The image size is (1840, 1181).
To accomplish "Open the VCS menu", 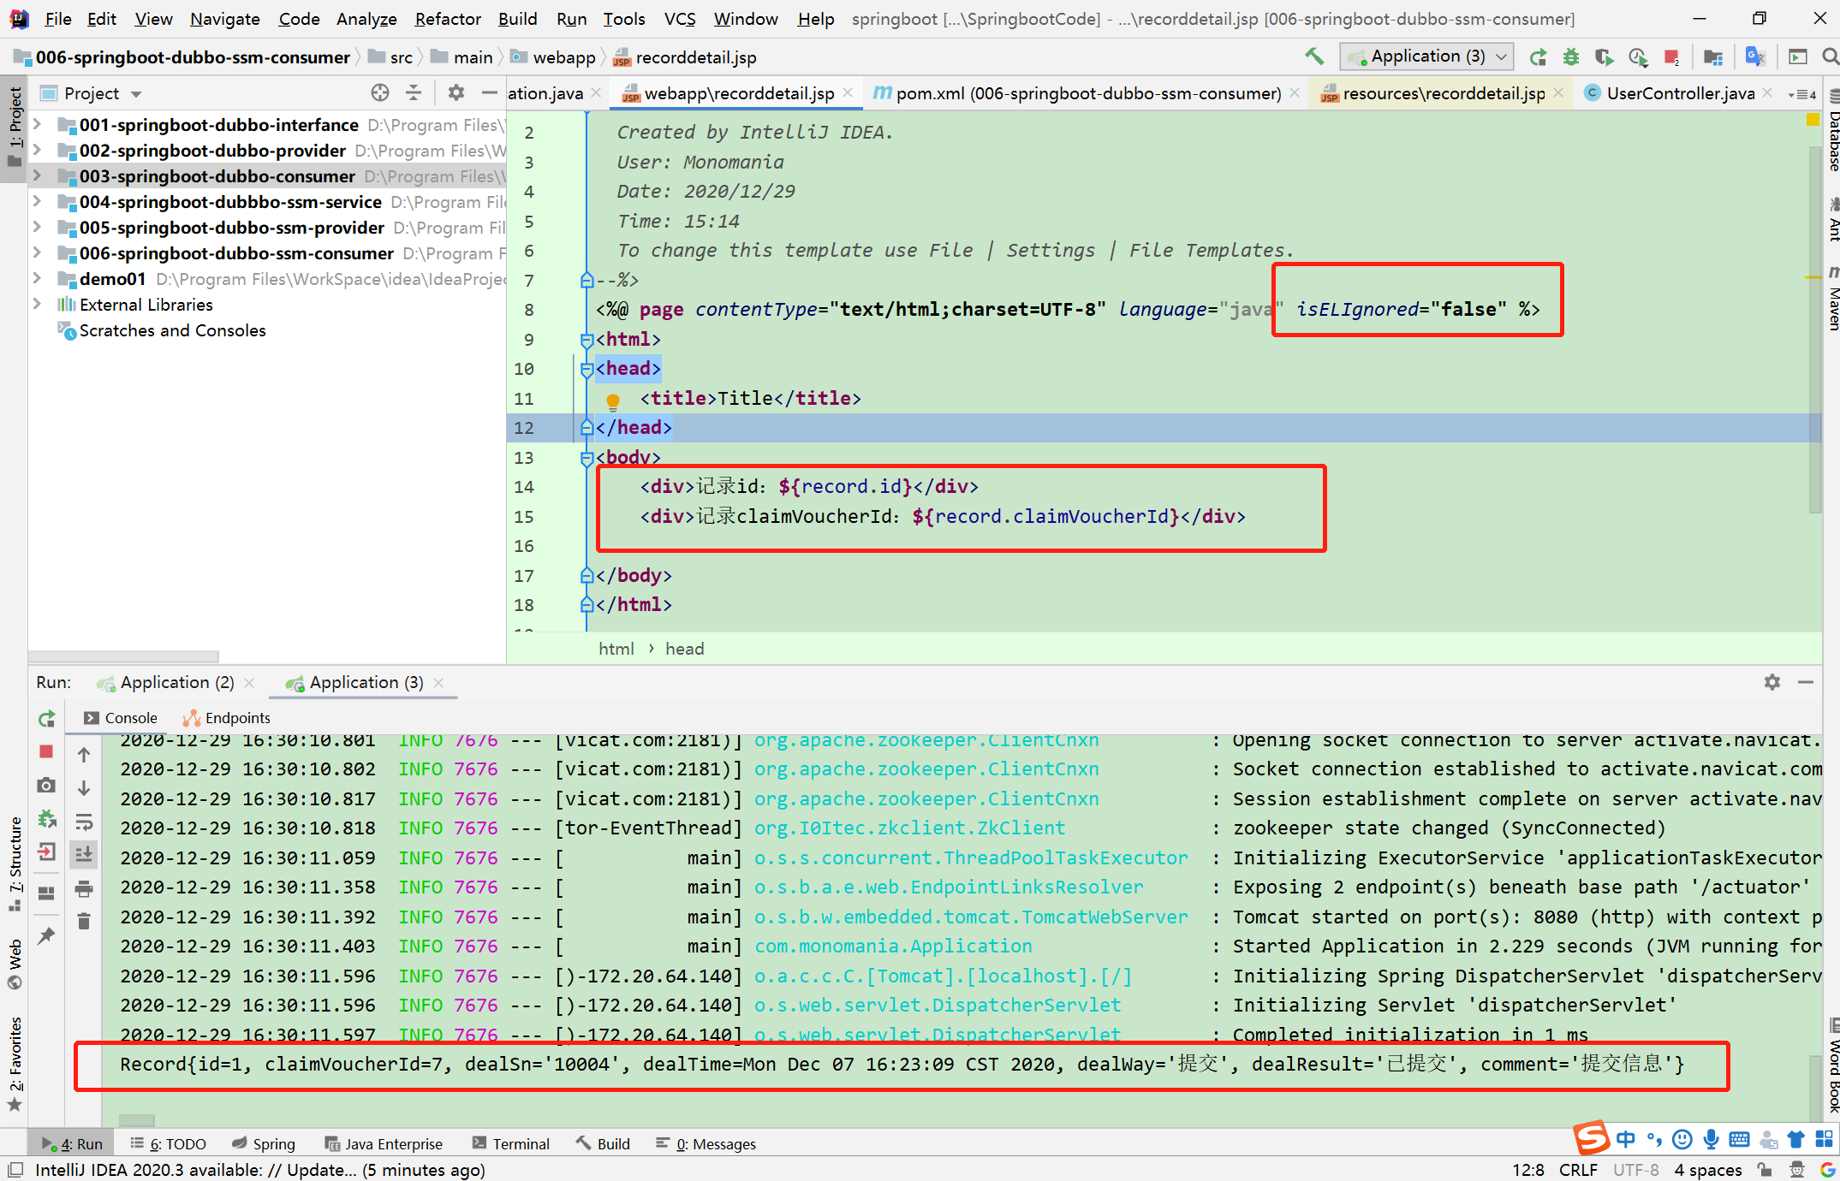I will click(x=680, y=19).
